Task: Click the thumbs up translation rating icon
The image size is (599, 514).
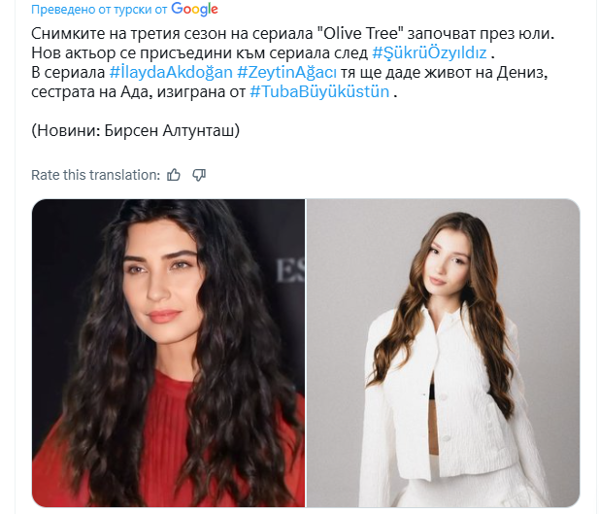Action: click(x=174, y=175)
